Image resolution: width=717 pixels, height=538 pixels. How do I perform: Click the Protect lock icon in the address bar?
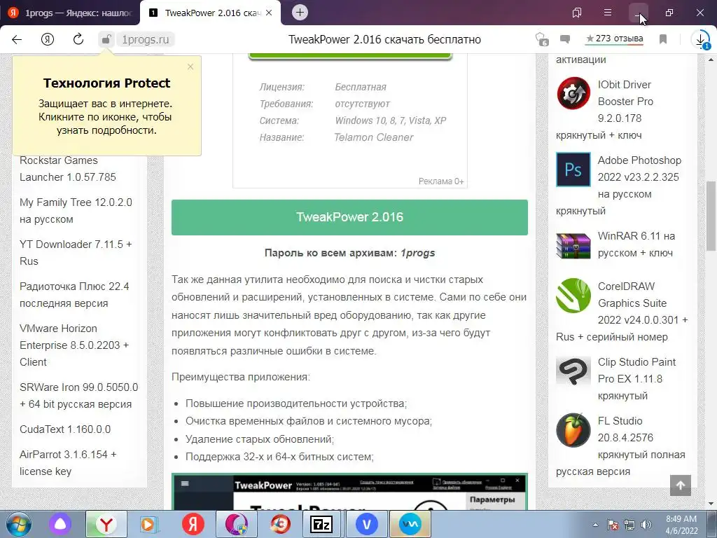coord(106,39)
